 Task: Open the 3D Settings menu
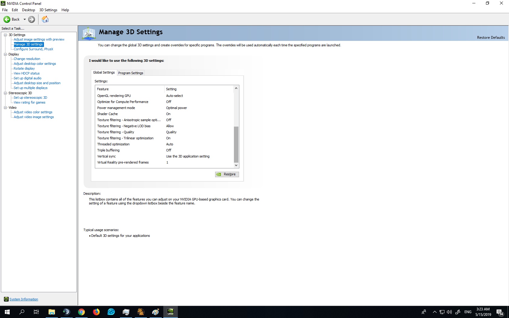tap(48, 10)
